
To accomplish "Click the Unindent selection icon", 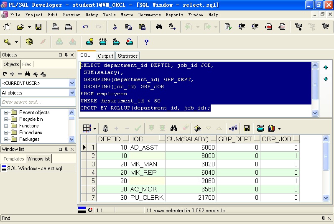I will coord(255,27).
